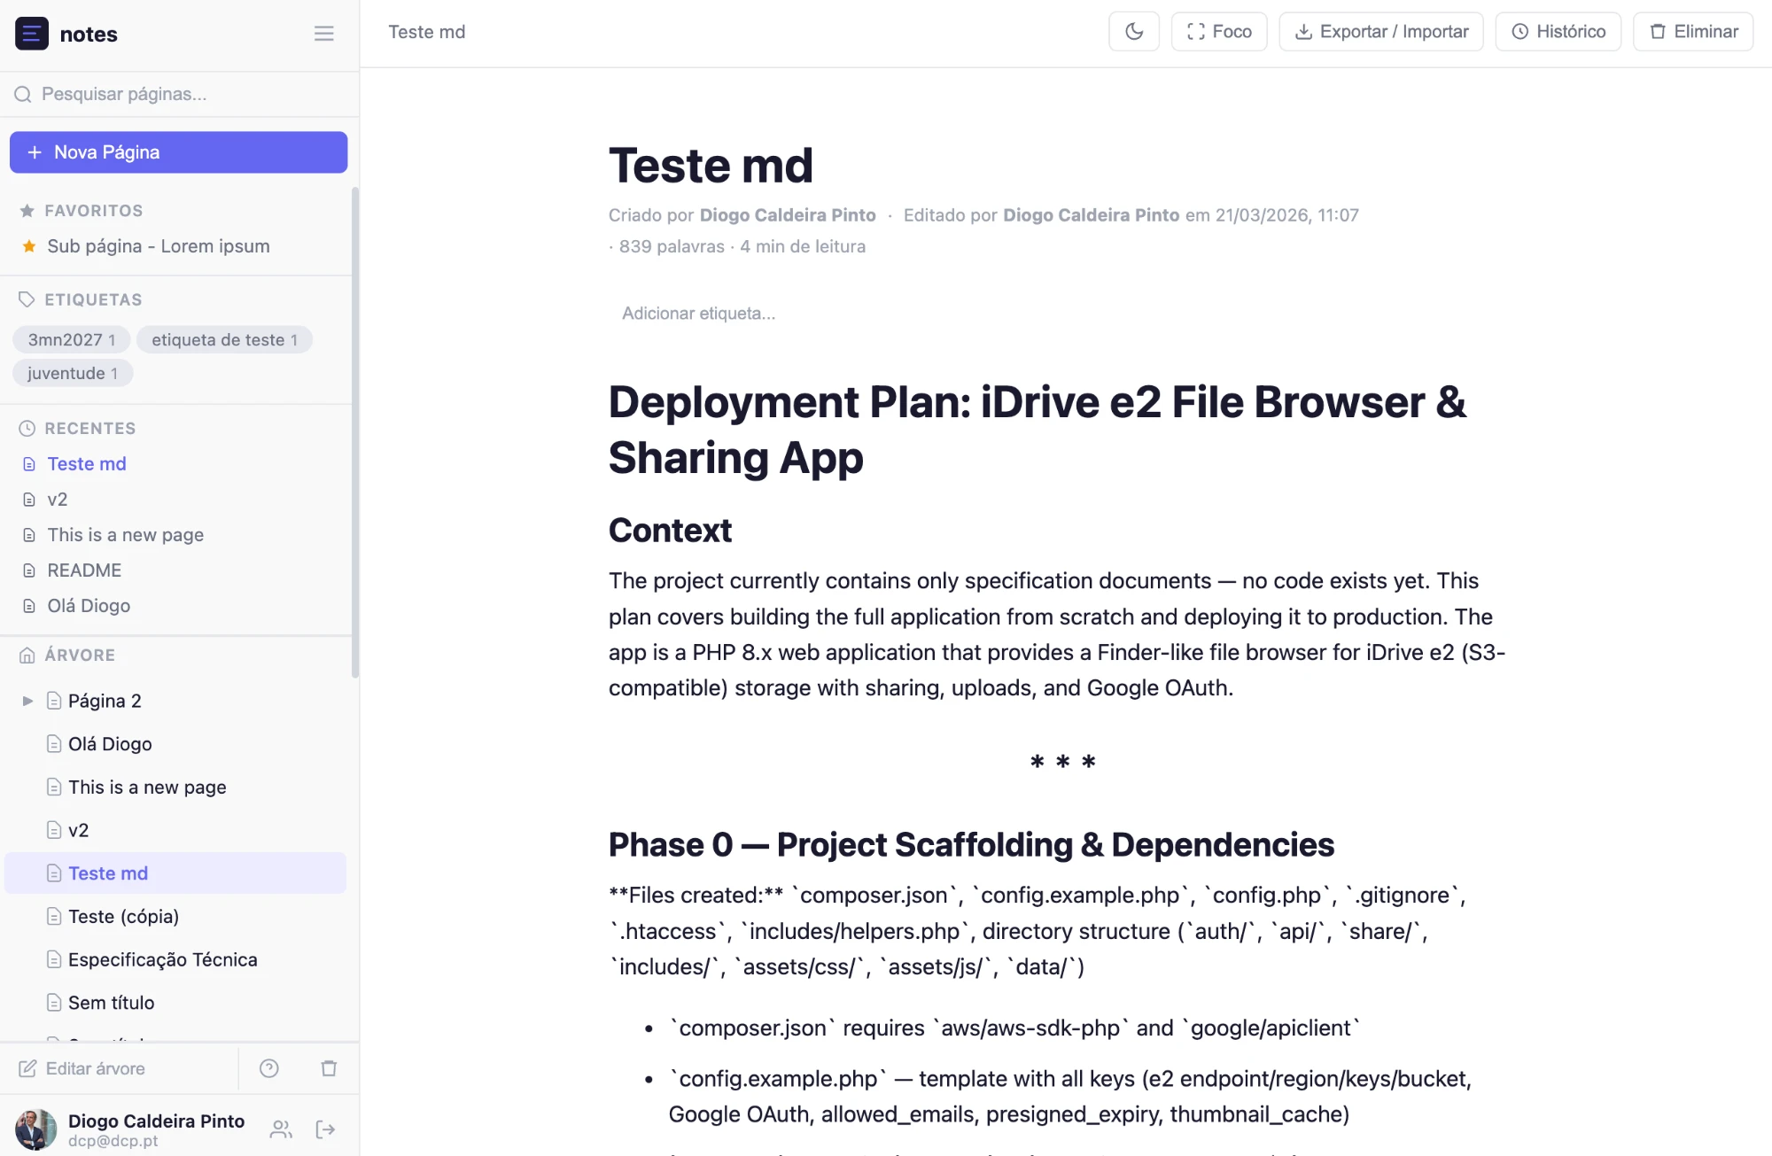The image size is (1772, 1156).
Task: Expand Página 2 tree node arrow
Action: [x=27, y=701]
